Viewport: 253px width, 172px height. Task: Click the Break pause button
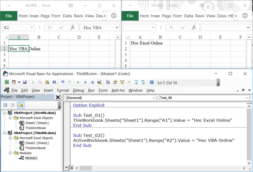point(85,82)
